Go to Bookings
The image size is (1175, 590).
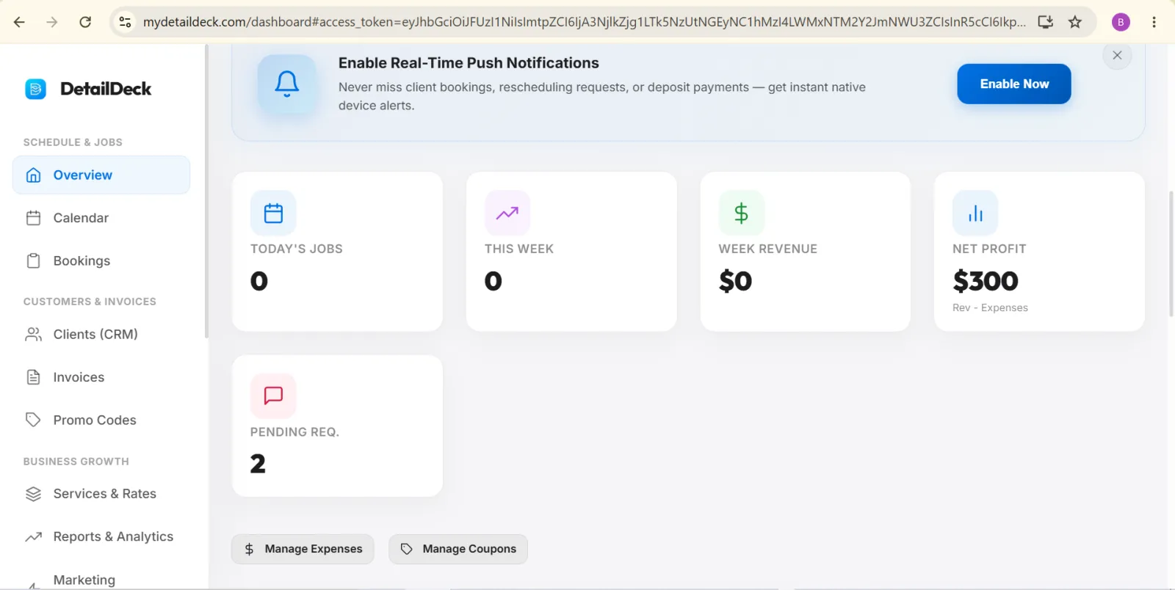click(x=101, y=261)
